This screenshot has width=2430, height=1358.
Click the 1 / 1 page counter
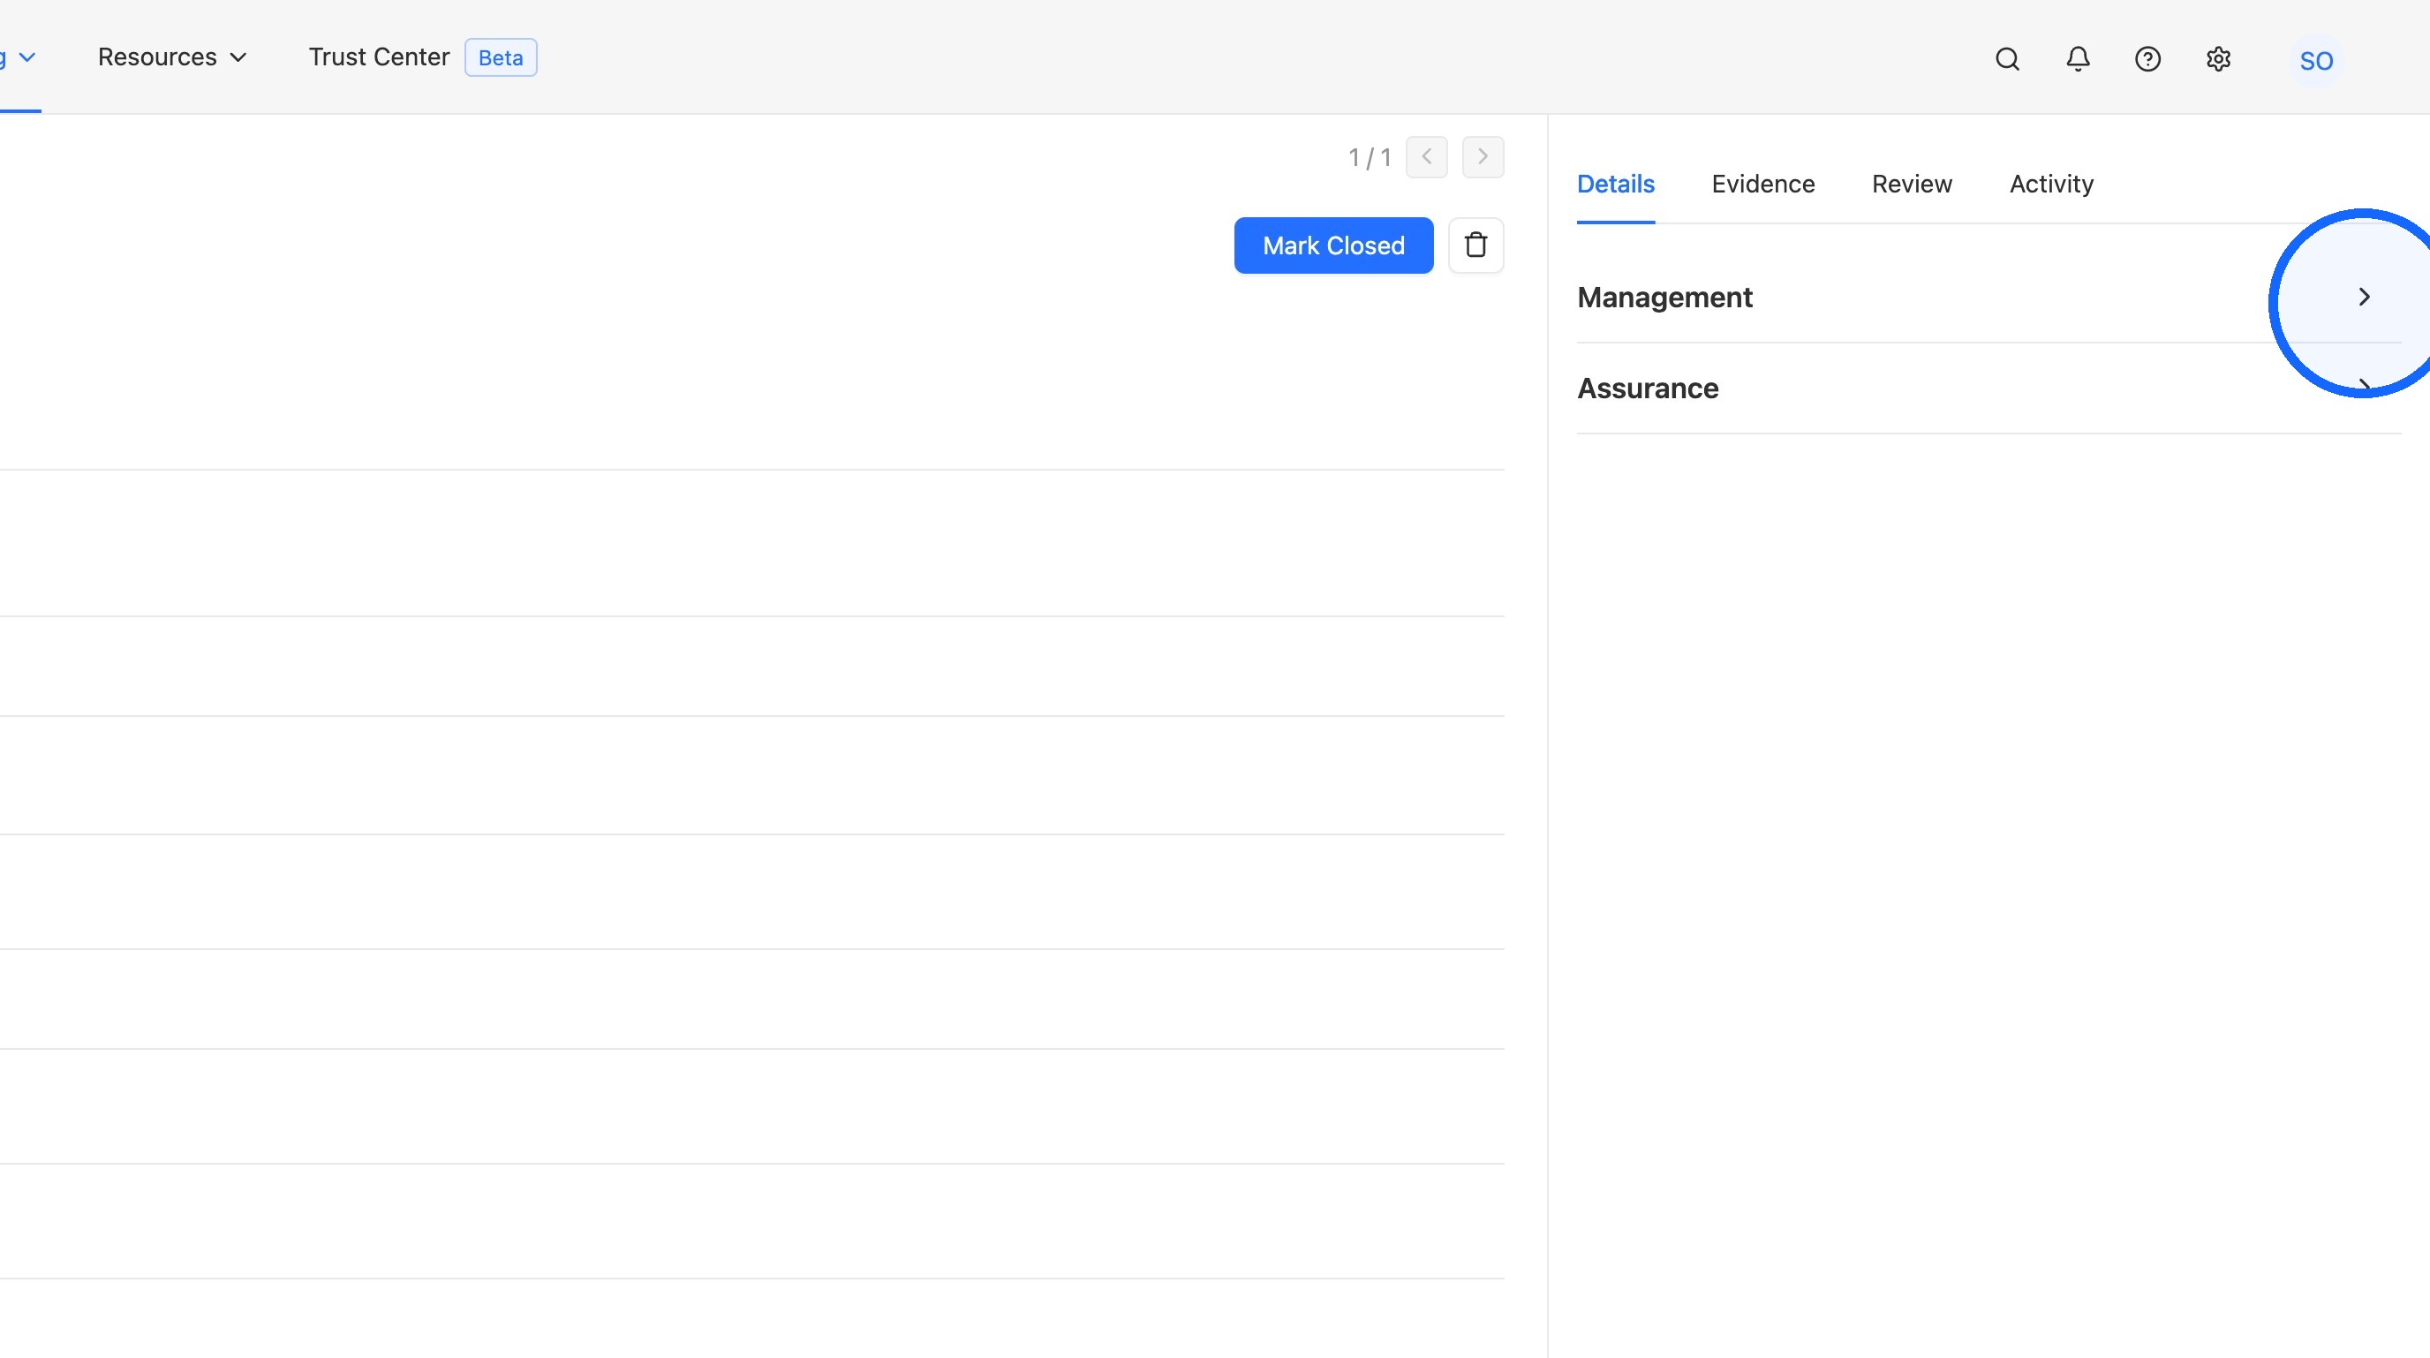click(x=1370, y=157)
